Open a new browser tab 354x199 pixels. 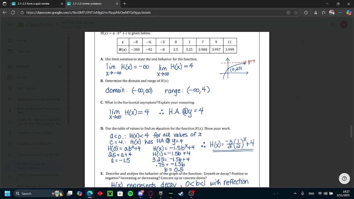(124, 4)
